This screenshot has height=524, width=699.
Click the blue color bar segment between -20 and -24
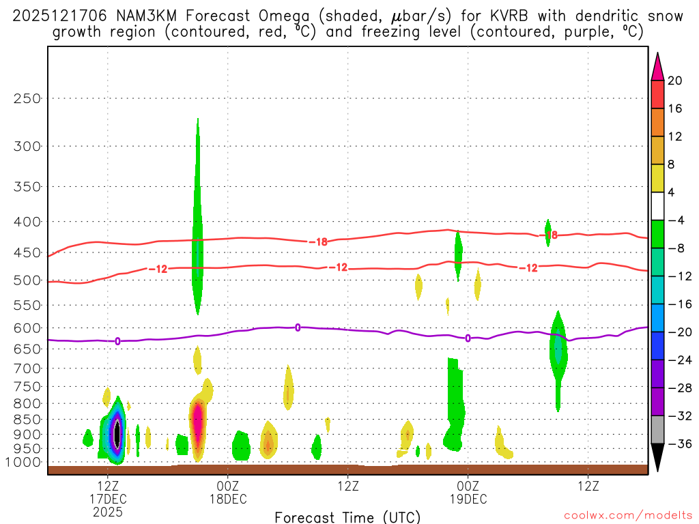click(657, 346)
